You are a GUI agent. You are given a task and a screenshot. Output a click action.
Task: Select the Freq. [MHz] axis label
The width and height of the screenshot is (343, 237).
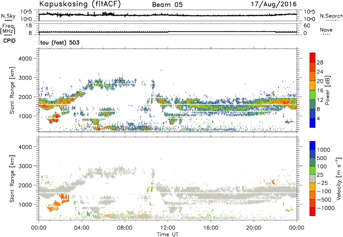(8, 29)
